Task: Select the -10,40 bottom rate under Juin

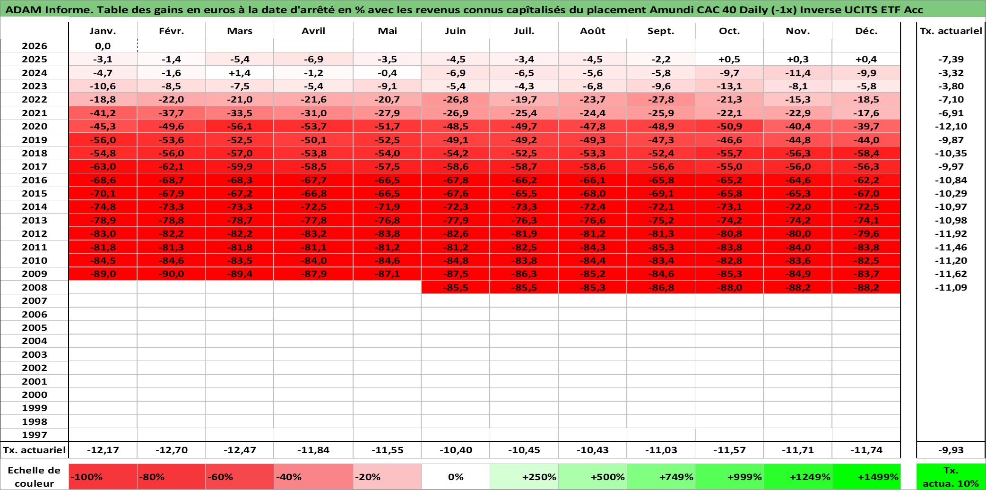Action: [456, 450]
